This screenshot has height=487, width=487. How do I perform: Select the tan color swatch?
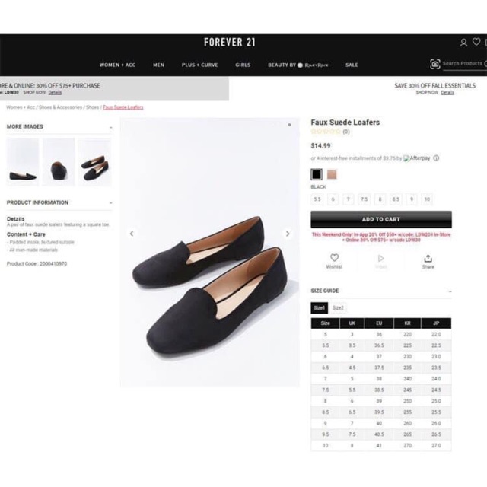(x=332, y=174)
